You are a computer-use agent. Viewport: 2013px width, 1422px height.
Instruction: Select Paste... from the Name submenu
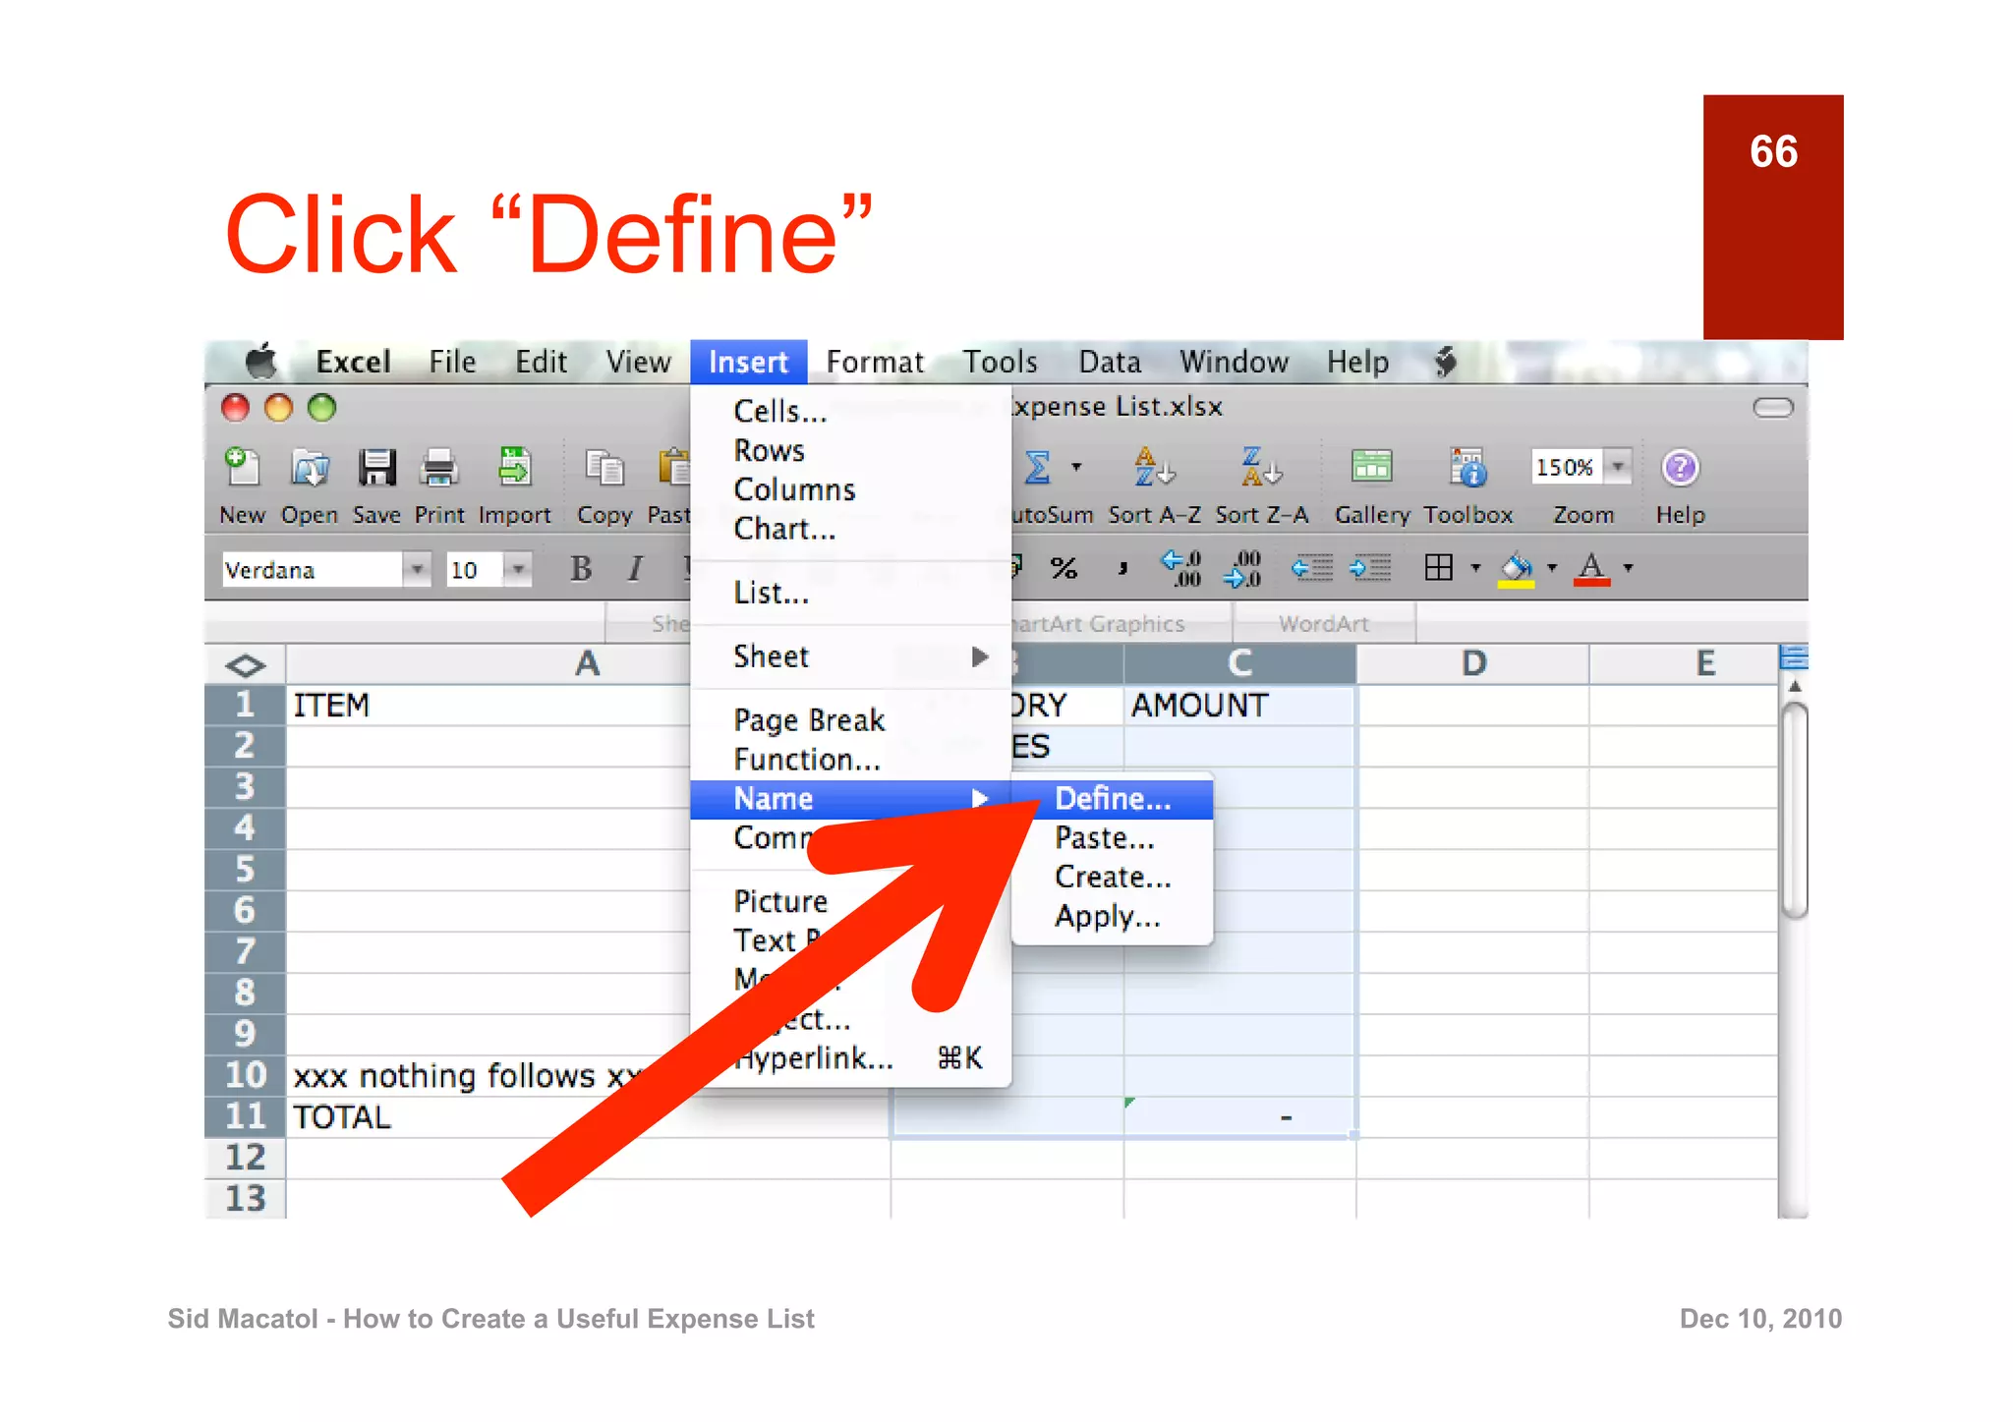pos(1112,838)
